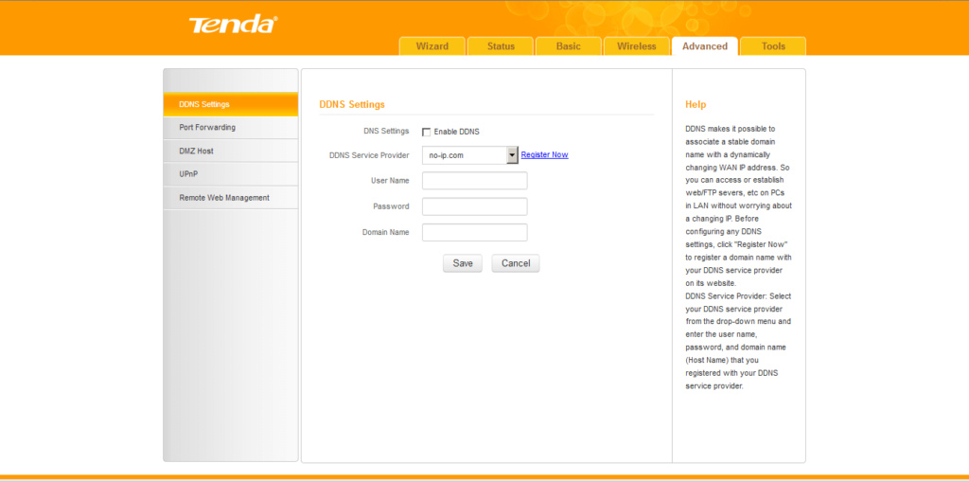
Task: Click the Tenda logo
Action: click(232, 25)
